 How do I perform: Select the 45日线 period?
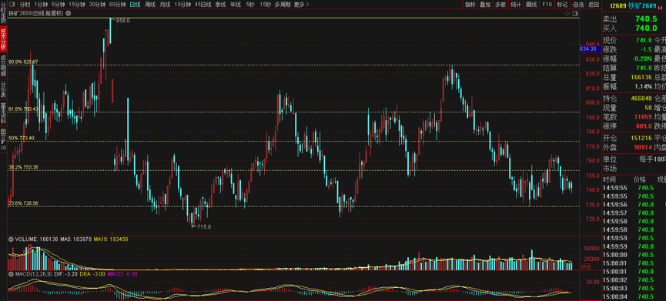pyautogui.click(x=203, y=5)
